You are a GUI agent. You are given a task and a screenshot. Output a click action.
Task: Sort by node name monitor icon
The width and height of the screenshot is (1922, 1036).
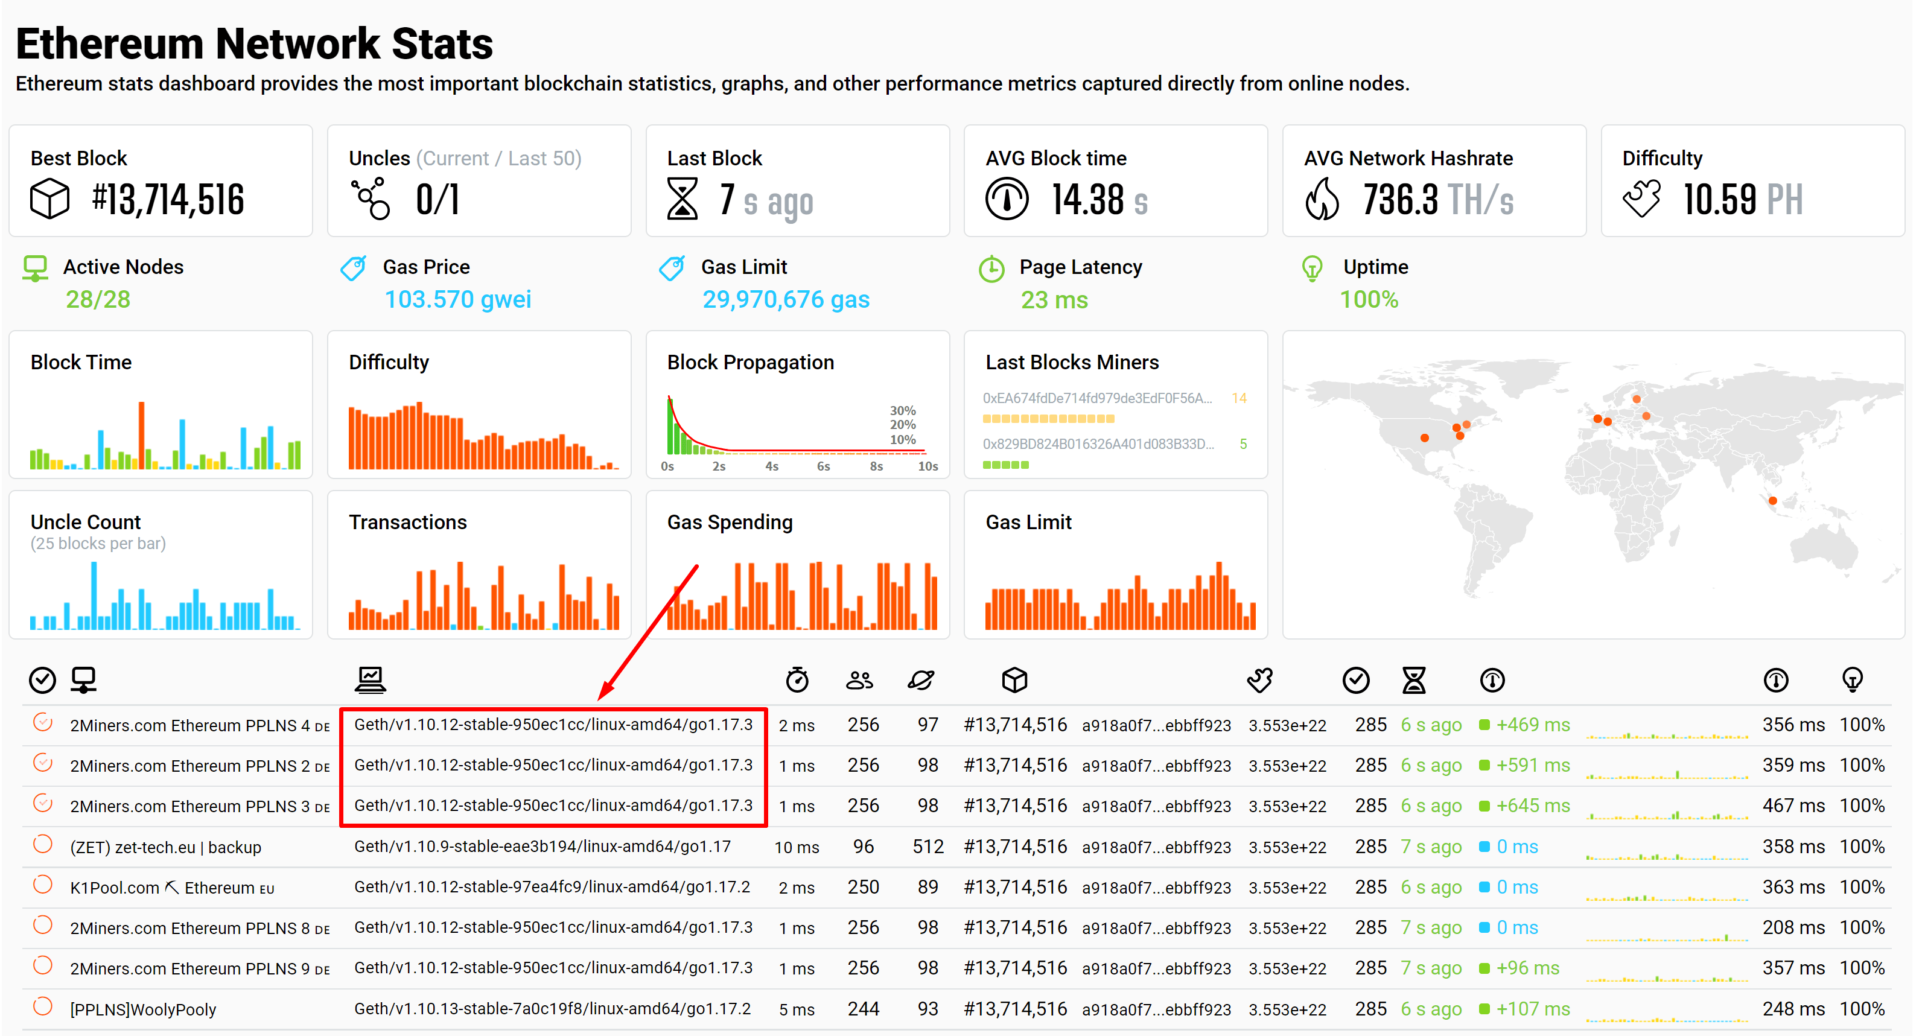pos(83,679)
